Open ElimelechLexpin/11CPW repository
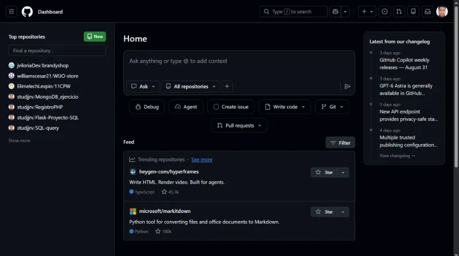Screen dimensions: 459x256 click(44, 86)
